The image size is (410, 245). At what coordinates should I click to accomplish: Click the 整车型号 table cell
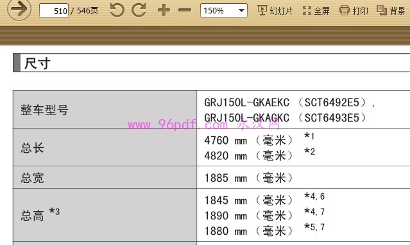[105, 110]
